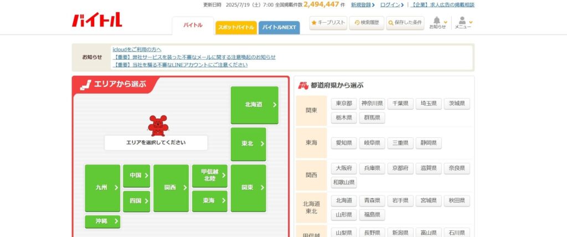This screenshot has width=567, height=237.
Task: Choose 山梨県 prefecture
Action: [x=344, y=233]
